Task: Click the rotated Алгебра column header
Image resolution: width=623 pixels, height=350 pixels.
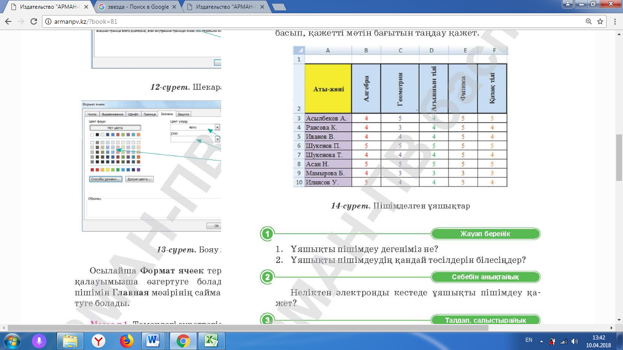Action: tap(366, 88)
